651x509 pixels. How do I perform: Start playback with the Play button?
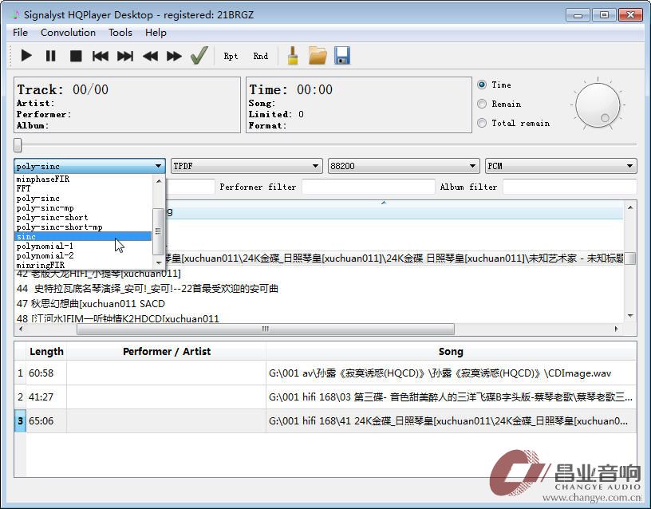[x=26, y=56]
